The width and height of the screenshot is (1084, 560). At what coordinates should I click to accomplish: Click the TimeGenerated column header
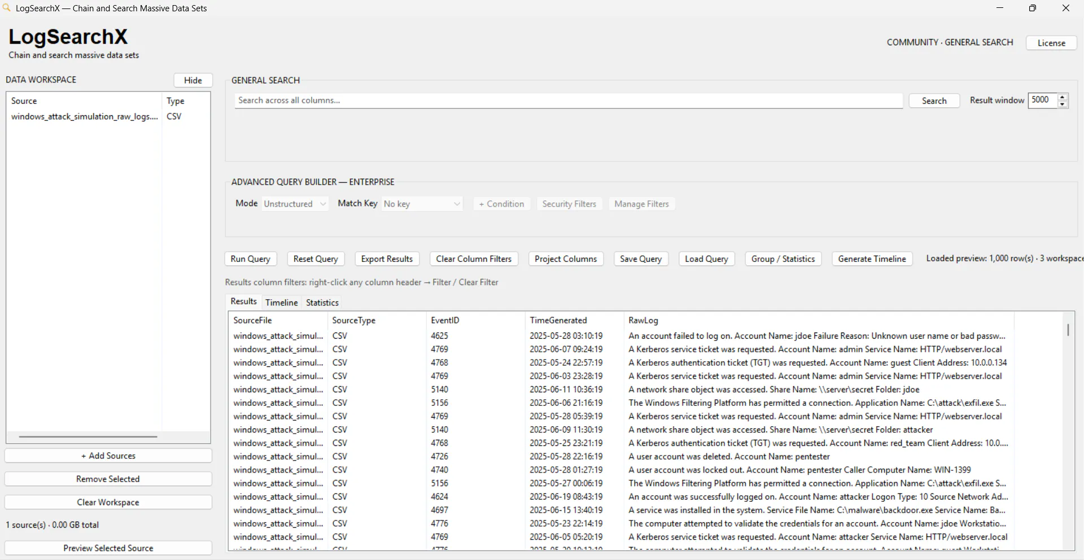[x=575, y=320]
